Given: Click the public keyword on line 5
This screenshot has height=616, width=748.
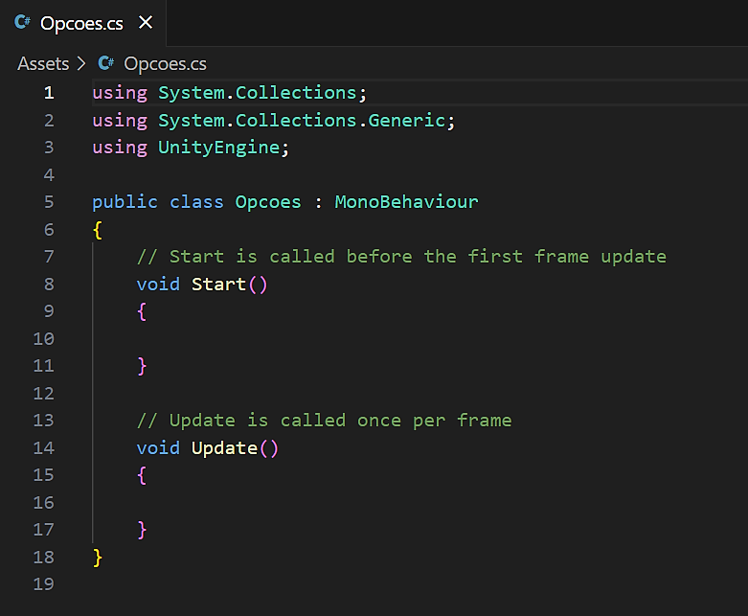Looking at the screenshot, I should click(x=125, y=202).
